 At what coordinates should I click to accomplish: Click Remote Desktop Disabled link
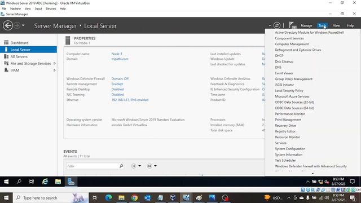(x=117, y=89)
